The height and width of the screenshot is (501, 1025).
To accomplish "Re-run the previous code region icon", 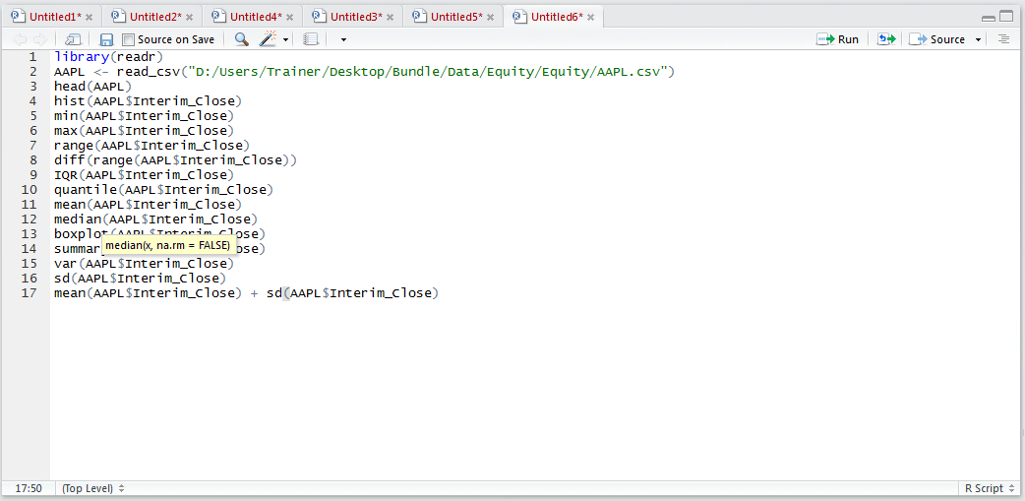I will (885, 40).
